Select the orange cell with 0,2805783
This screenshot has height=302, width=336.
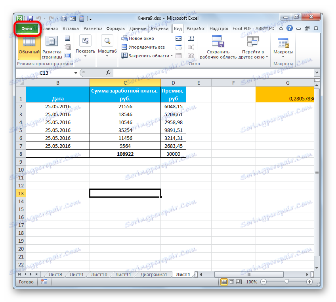click(x=284, y=94)
